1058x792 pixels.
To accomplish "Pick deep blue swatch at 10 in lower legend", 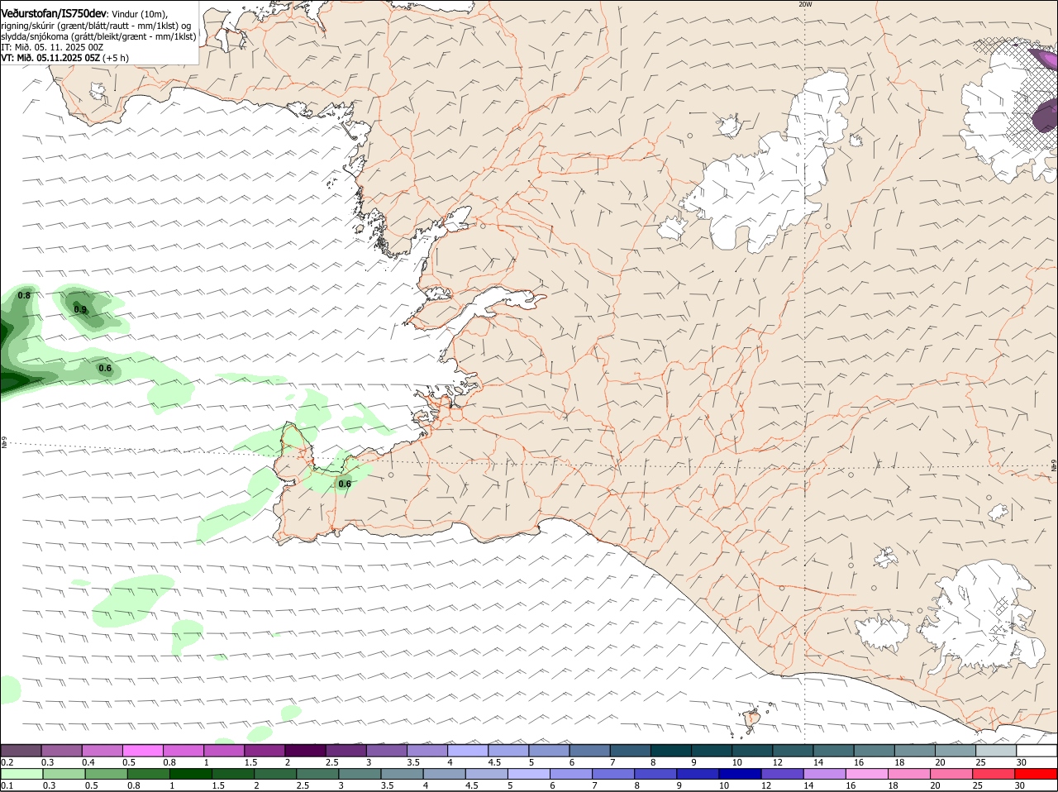I will (x=740, y=774).
